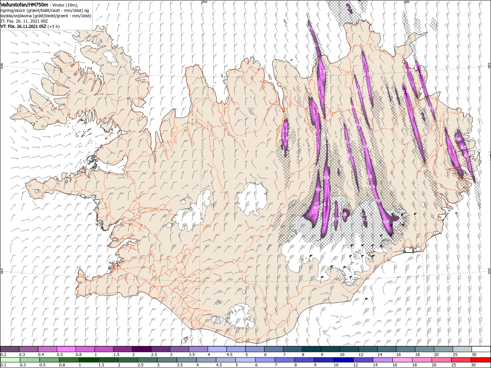Click lower legend value 0.1

pyautogui.click(x=3, y=365)
